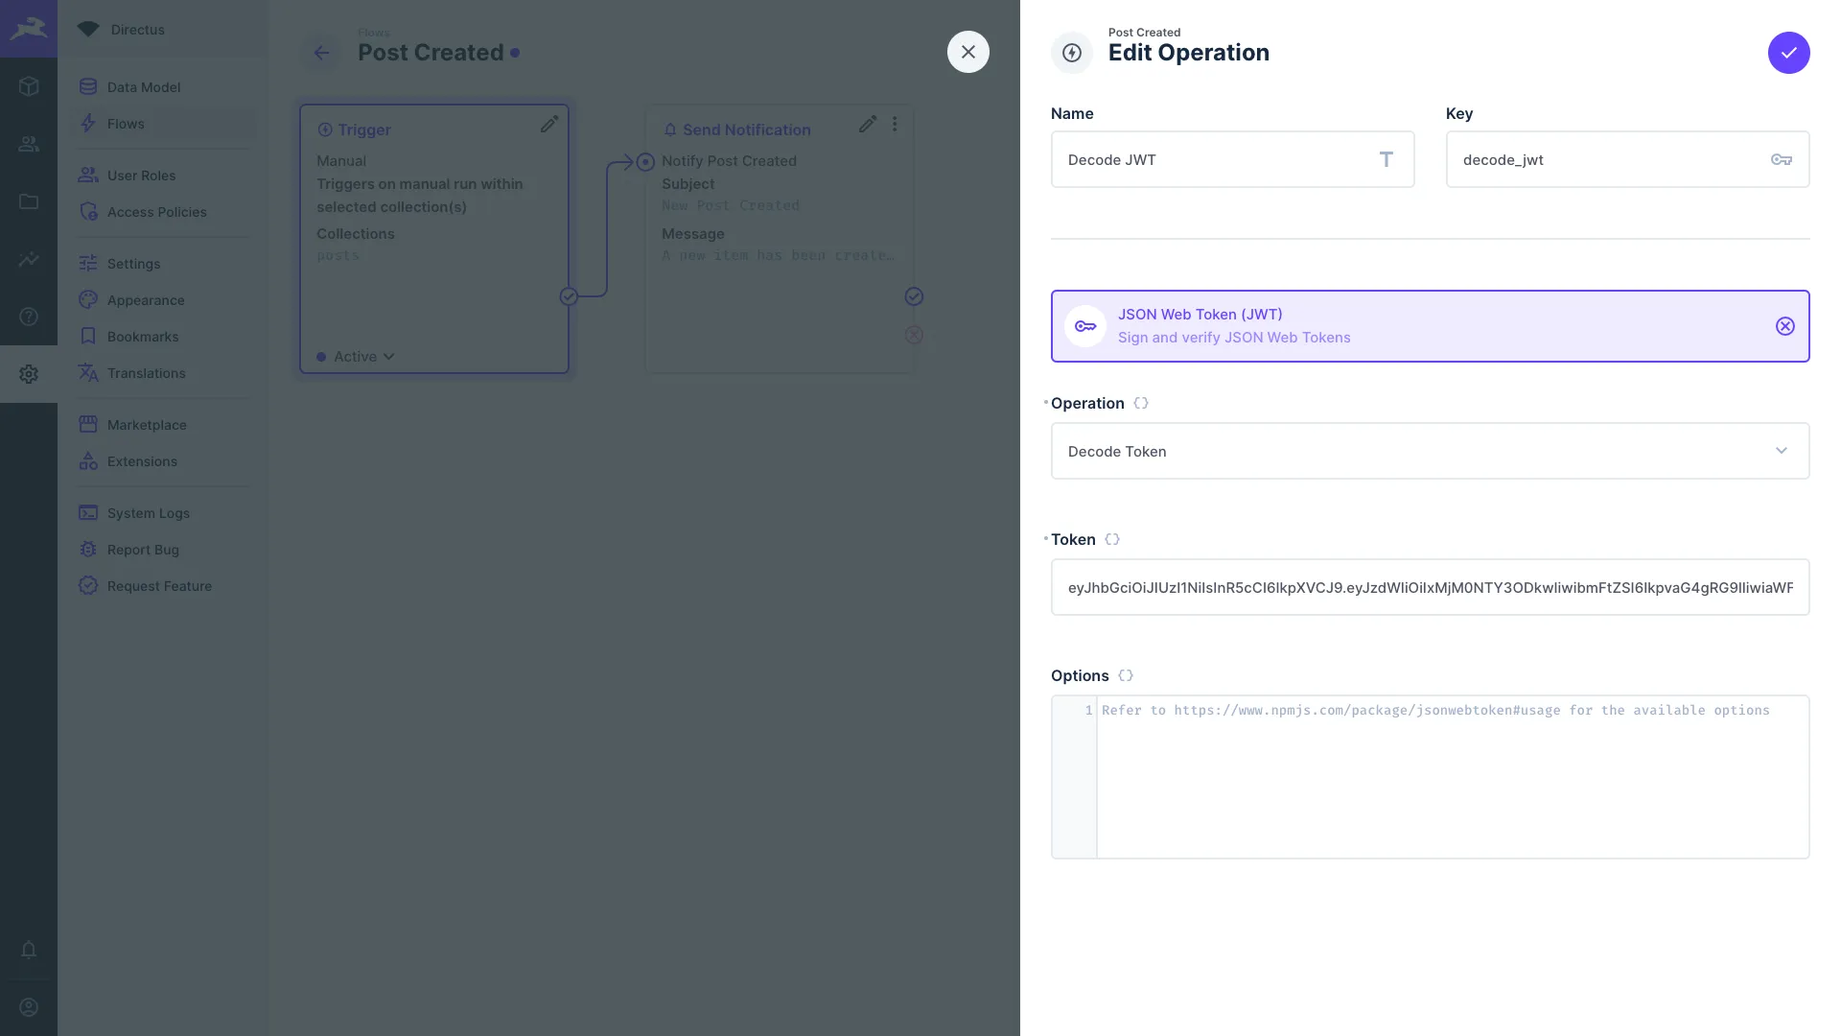Open the Data Model module cube icon
Viewport: 1841px width, 1036px height.
[x=29, y=86]
